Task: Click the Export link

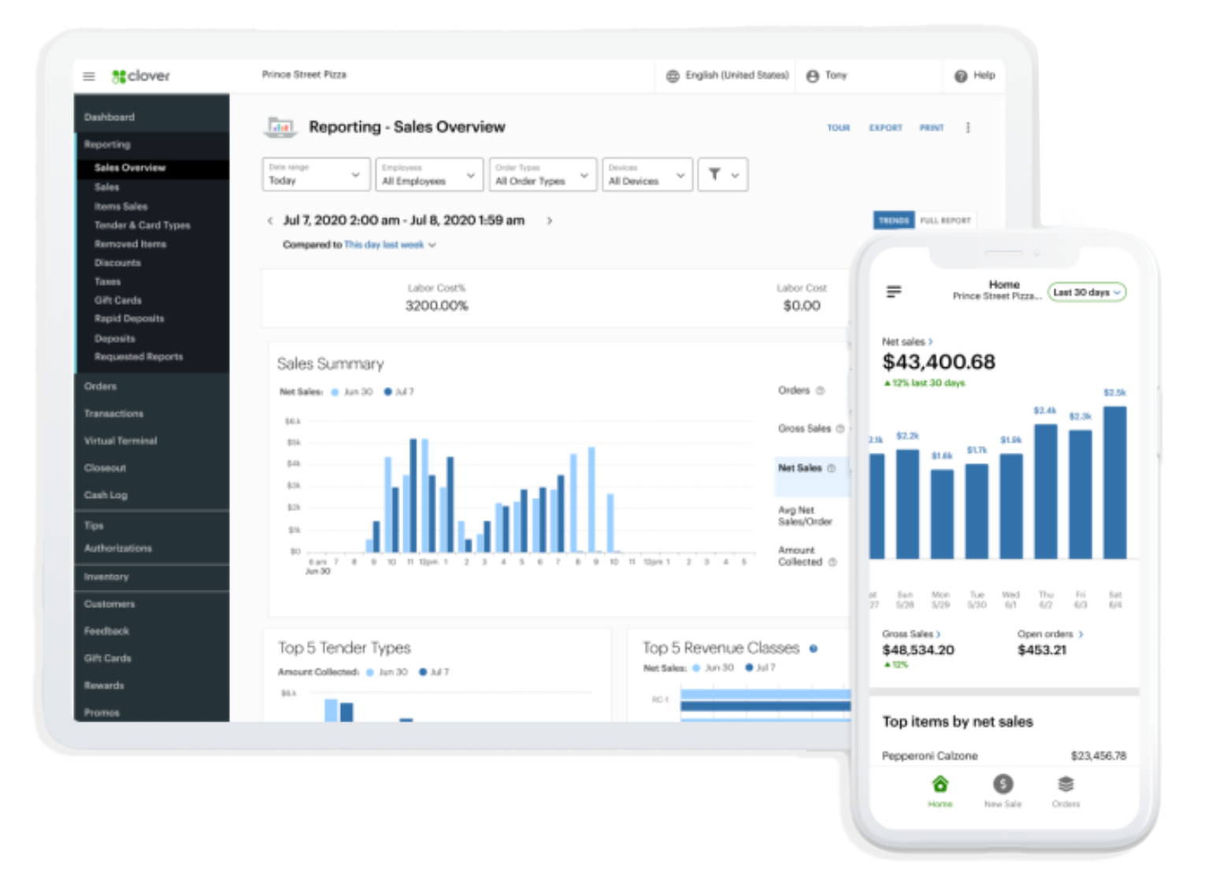Action: click(x=885, y=128)
